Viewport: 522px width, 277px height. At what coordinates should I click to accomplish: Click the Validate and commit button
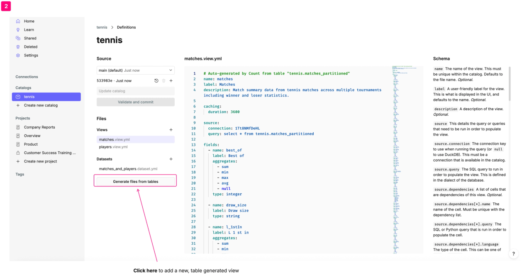(x=136, y=102)
